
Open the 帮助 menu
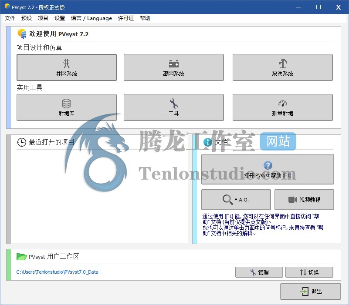(145, 18)
